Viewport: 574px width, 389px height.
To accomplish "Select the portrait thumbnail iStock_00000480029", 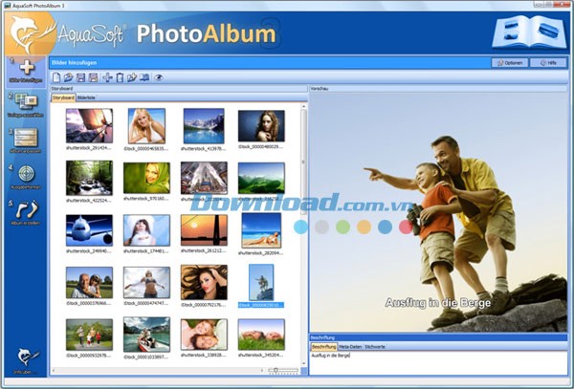I will tap(261, 126).
